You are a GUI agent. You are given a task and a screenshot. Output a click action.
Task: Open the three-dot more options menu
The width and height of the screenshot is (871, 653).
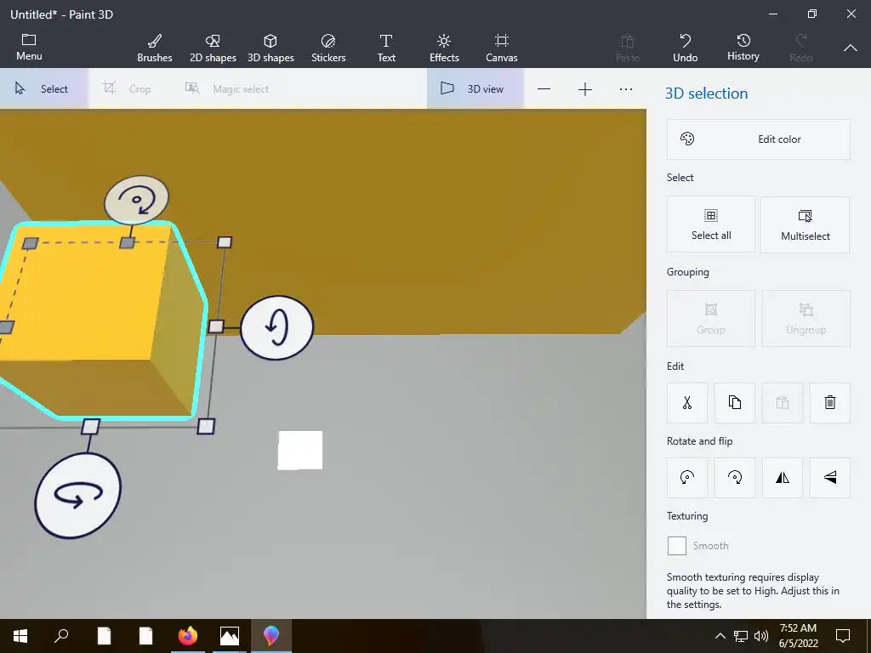pyautogui.click(x=626, y=89)
